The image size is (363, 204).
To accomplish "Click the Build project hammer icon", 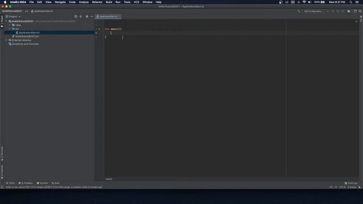I will click(x=299, y=11).
